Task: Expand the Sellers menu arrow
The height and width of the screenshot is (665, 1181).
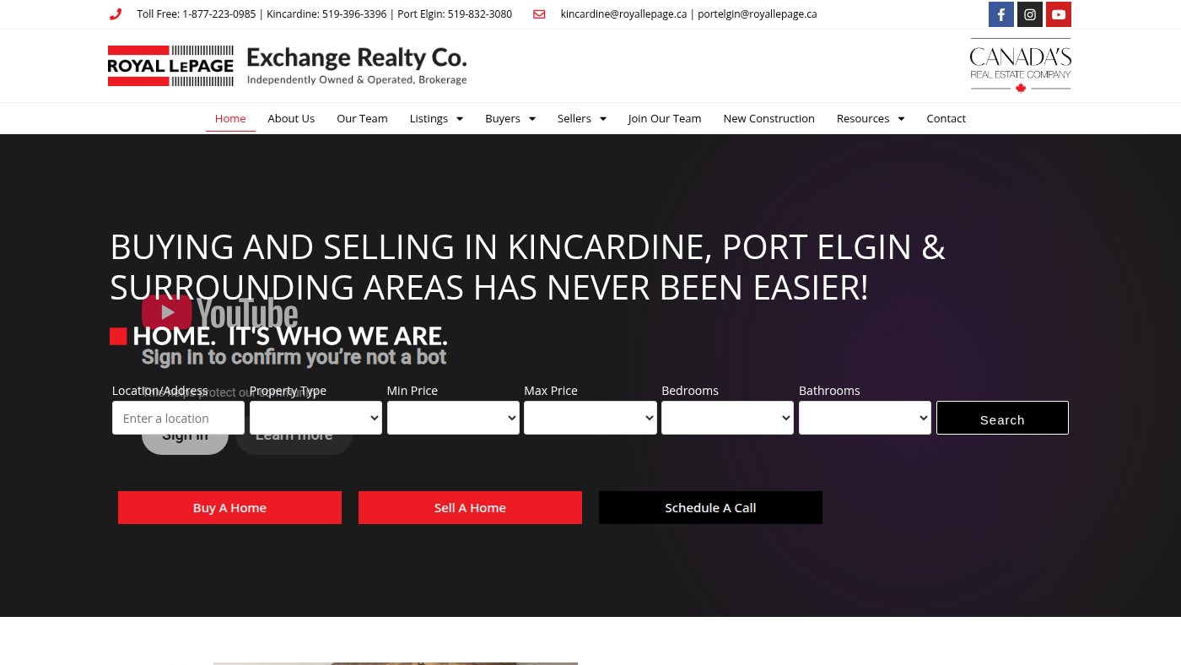Action: click(603, 119)
